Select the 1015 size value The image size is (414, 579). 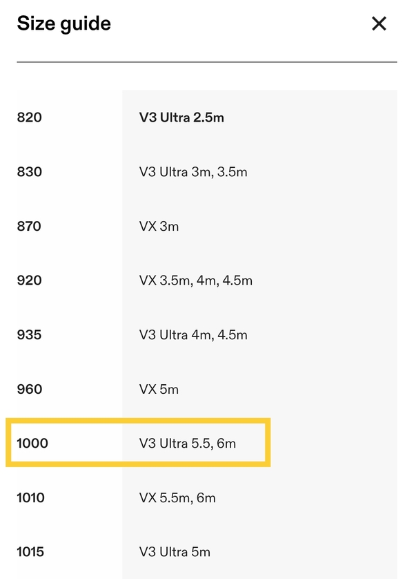(x=31, y=552)
